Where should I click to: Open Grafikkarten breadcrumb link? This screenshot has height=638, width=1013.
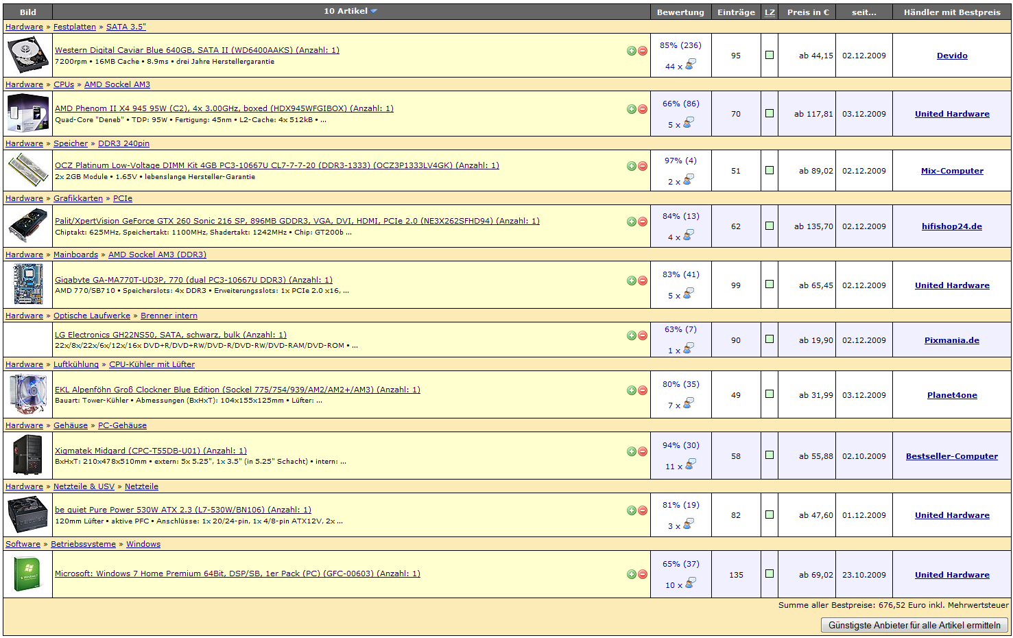pos(78,198)
